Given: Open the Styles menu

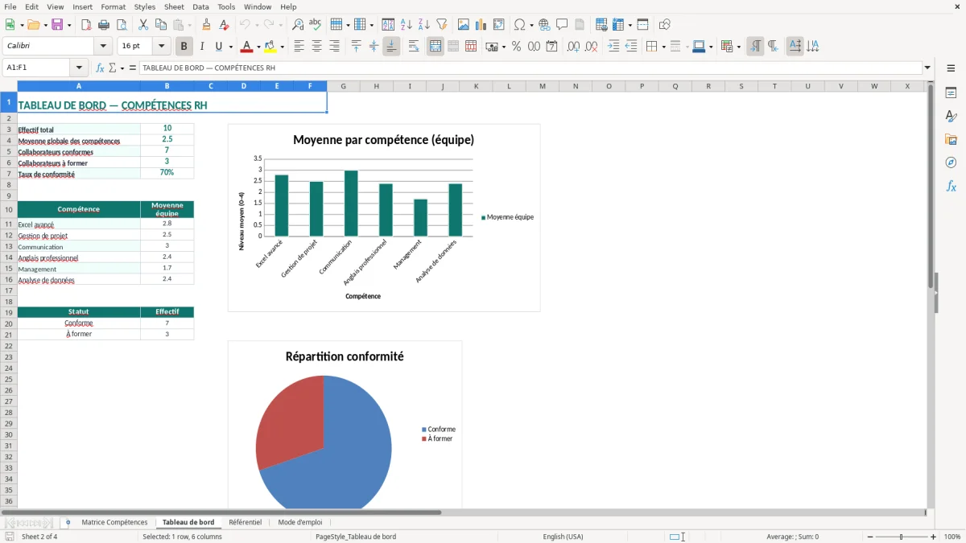Looking at the screenshot, I should pos(145,6).
